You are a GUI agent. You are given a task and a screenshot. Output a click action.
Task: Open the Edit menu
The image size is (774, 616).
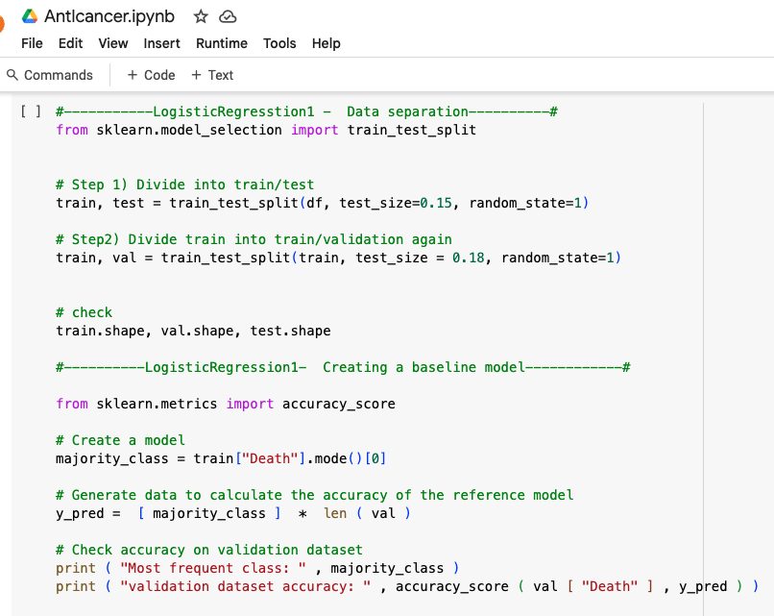[70, 43]
